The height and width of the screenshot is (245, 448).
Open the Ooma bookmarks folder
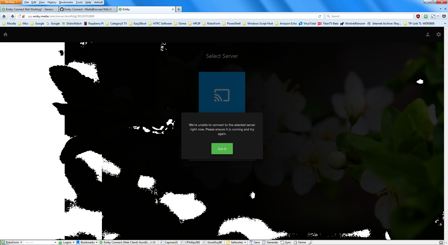pyautogui.click(x=180, y=24)
